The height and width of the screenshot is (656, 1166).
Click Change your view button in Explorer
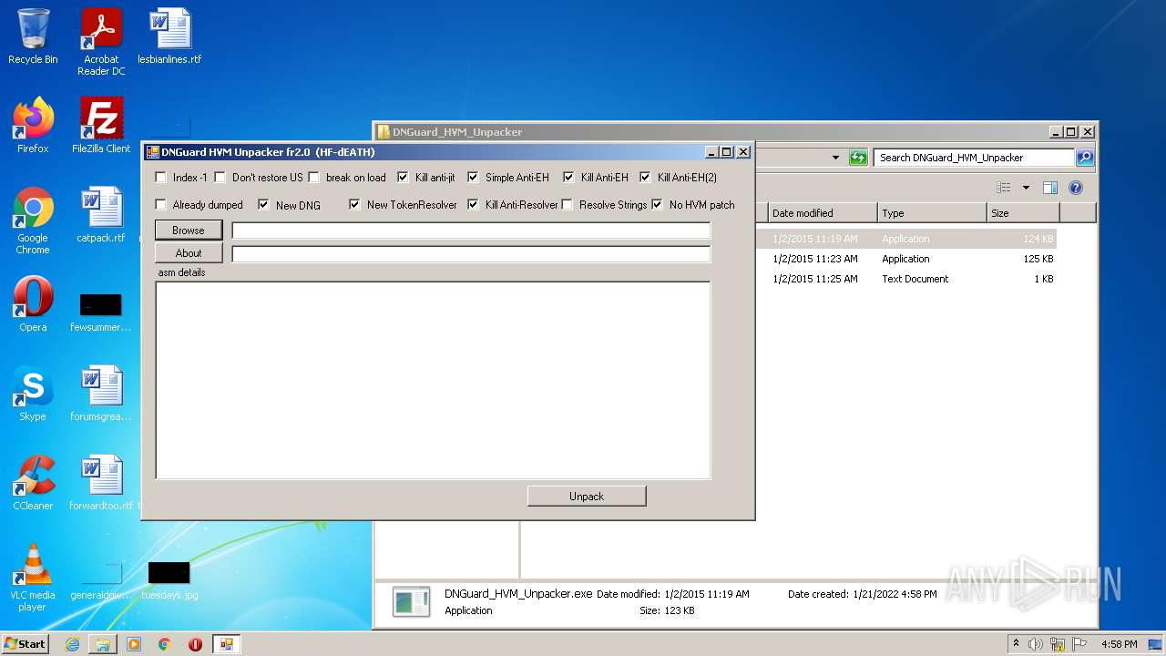(1004, 188)
